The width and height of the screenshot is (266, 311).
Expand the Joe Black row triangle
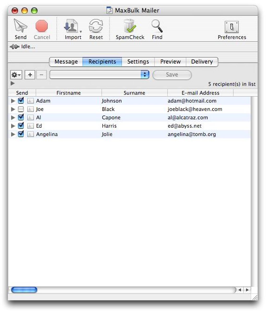(13, 109)
